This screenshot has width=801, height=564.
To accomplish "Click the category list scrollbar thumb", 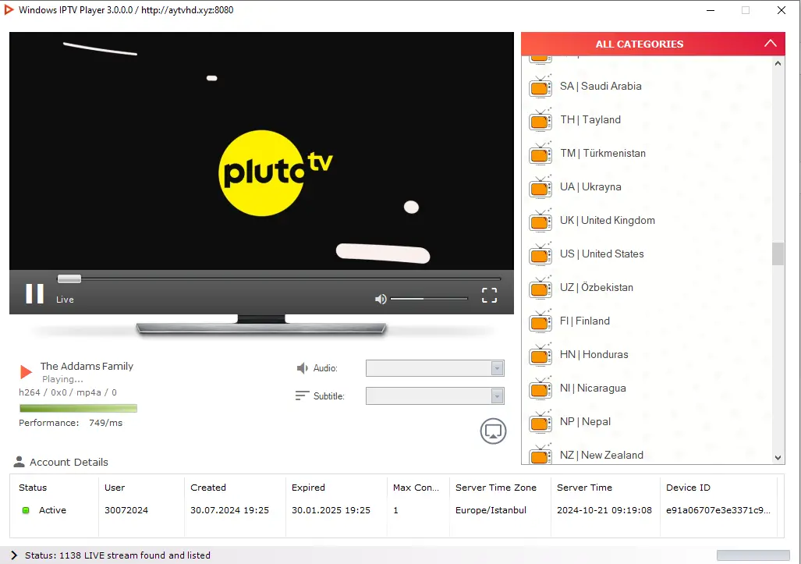I will (778, 254).
